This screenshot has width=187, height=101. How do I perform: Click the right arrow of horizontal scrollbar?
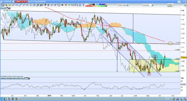click(171, 99)
